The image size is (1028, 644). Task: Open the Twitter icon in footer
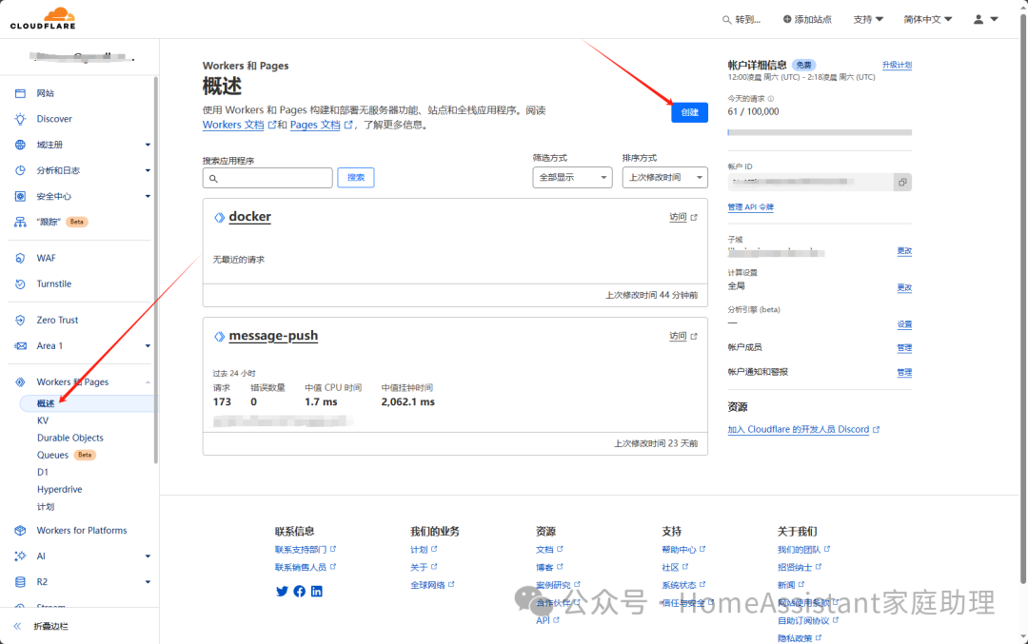click(282, 591)
